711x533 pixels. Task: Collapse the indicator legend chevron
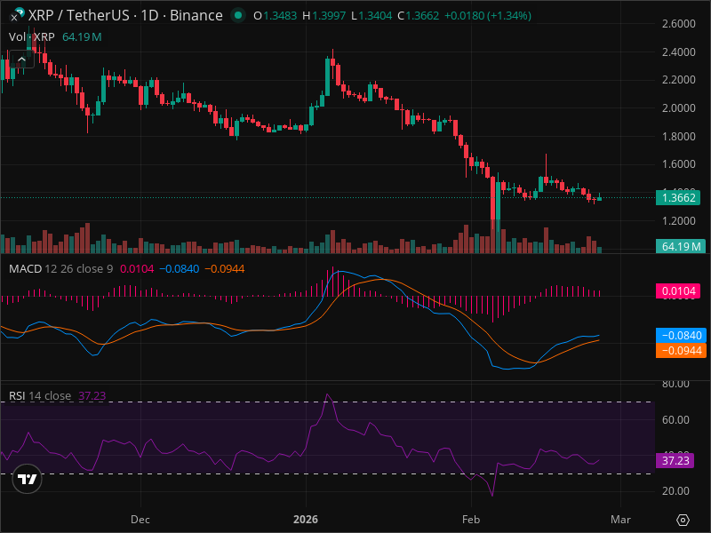(x=21, y=60)
